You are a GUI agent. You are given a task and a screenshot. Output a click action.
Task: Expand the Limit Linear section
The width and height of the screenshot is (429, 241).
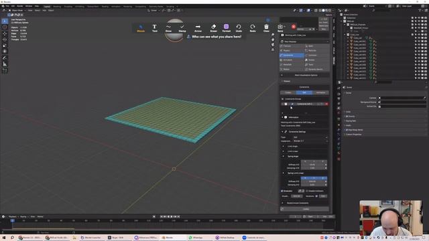(284, 151)
